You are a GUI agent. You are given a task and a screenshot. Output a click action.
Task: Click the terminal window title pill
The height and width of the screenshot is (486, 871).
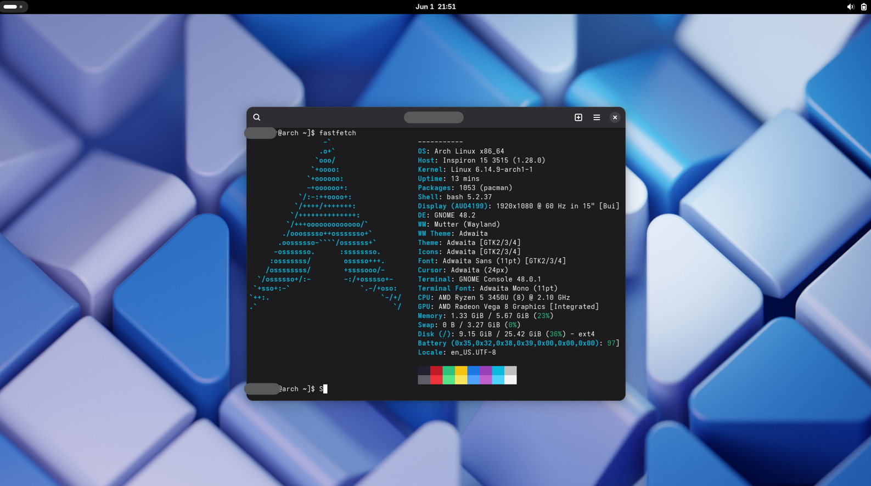(434, 117)
